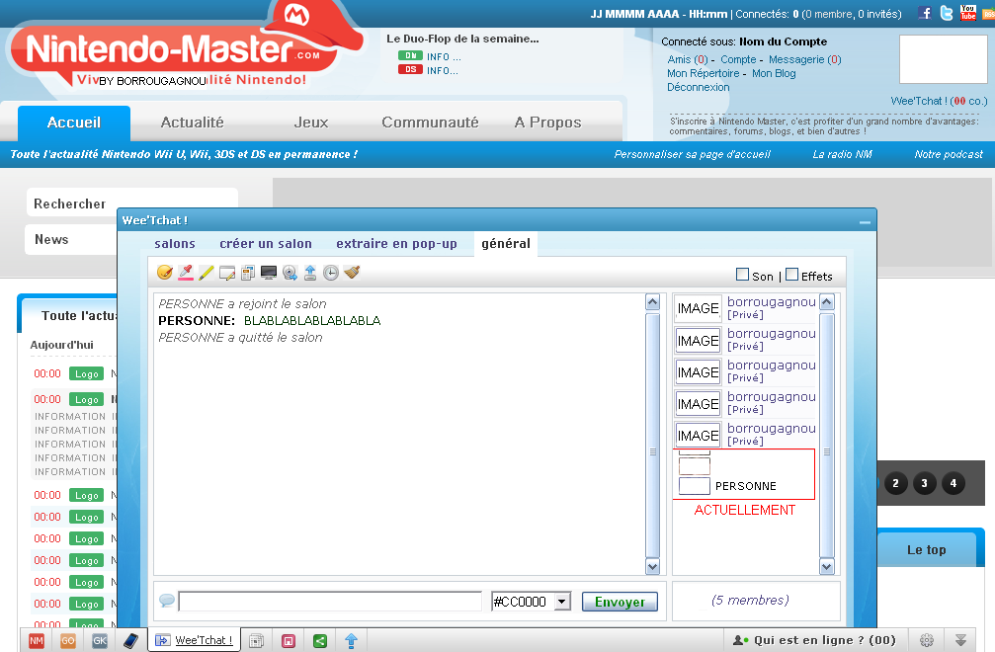Open the Messagerie link
This screenshot has width=995, height=652.
[804, 59]
